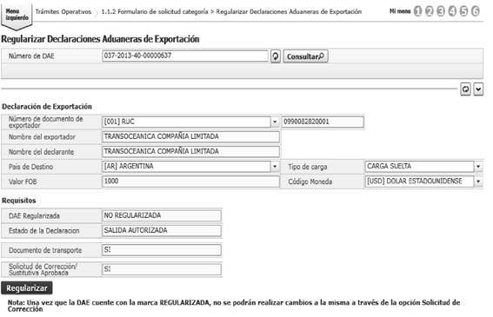This screenshot has width=493, height=317.
Task: Reset the Número de DAE field icon
Action: click(276, 56)
